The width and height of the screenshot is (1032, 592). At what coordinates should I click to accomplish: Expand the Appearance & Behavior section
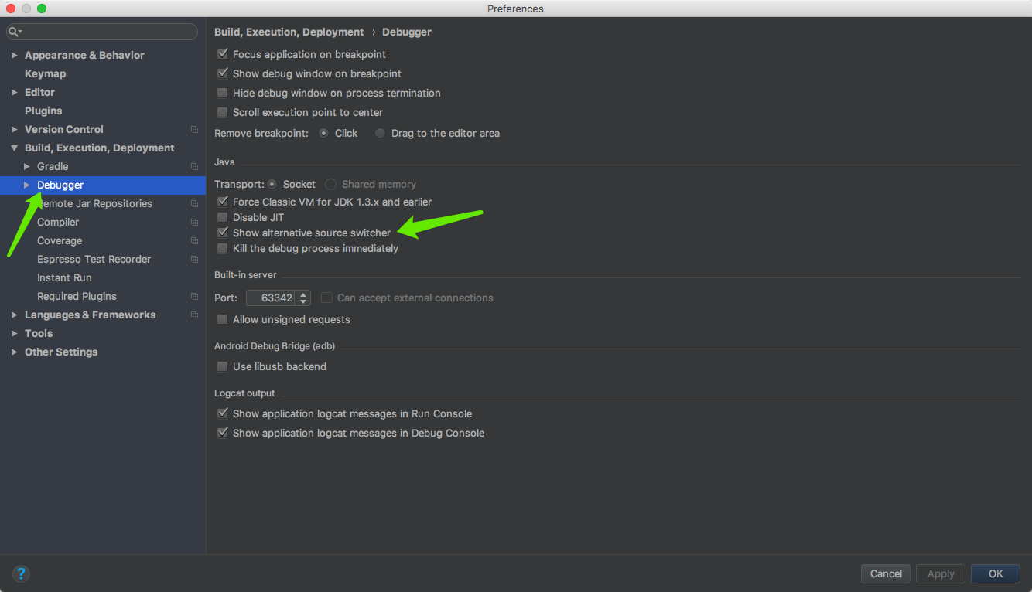click(14, 55)
